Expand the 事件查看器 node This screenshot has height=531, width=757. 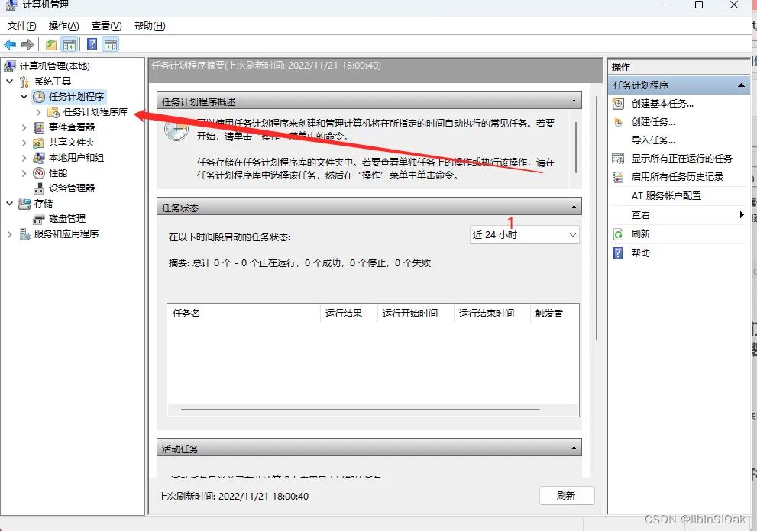pos(24,127)
